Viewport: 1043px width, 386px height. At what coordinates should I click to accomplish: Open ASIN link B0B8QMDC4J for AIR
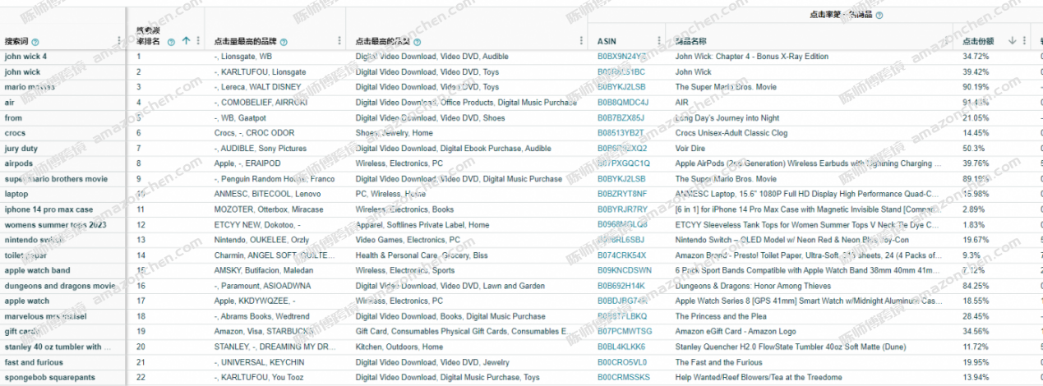(x=623, y=103)
